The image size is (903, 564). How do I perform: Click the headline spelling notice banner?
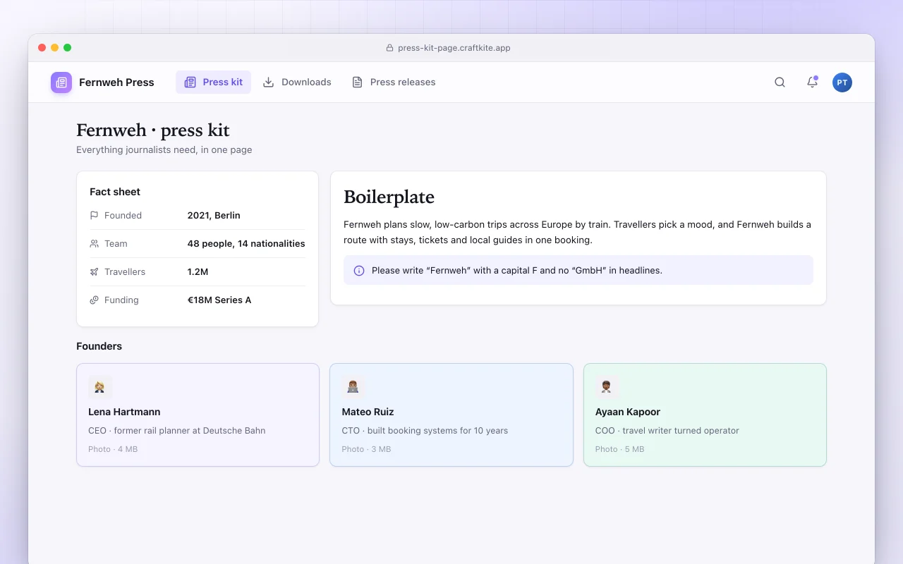point(578,270)
